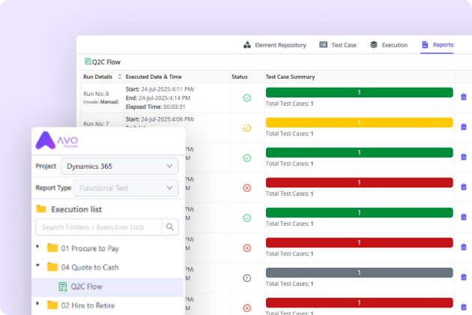Viewport: 472px width, 315px height.
Task: Open the report clipboard icon for Run No: 8
Action: pos(463,97)
